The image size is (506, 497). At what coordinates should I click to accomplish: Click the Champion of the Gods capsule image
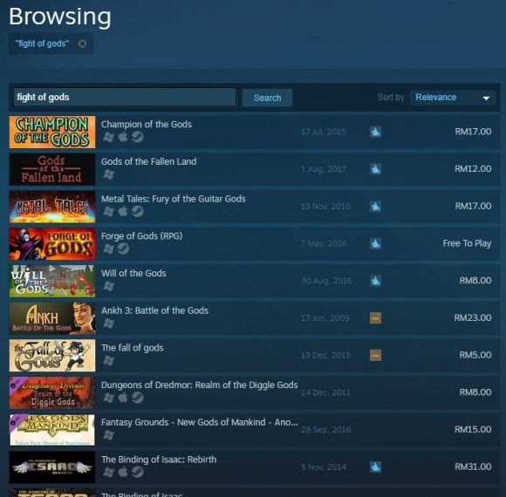[52, 132]
